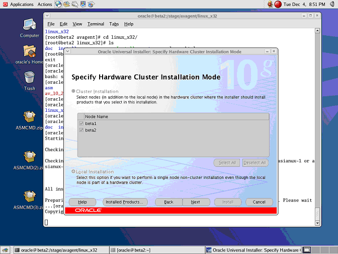
Task: Click the beta1 node name text
Action: (91, 123)
